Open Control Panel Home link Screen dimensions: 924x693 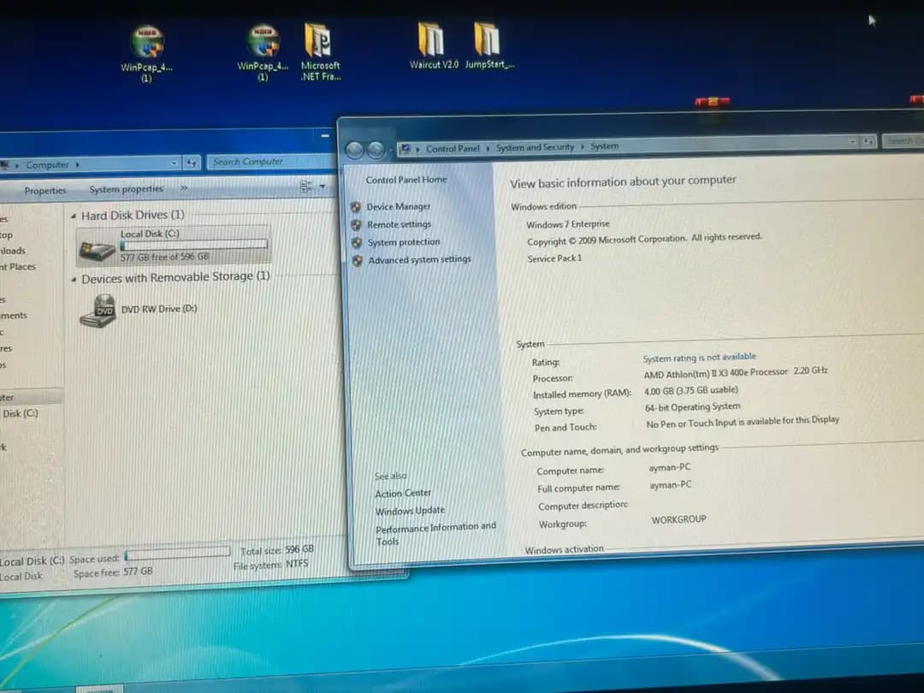pyautogui.click(x=406, y=180)
